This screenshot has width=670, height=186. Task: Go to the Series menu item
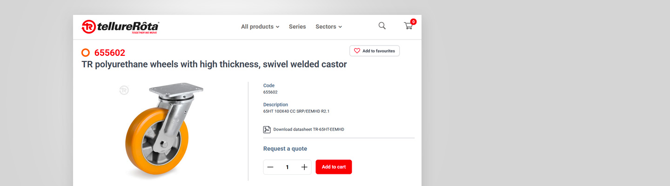pos(297,27)
